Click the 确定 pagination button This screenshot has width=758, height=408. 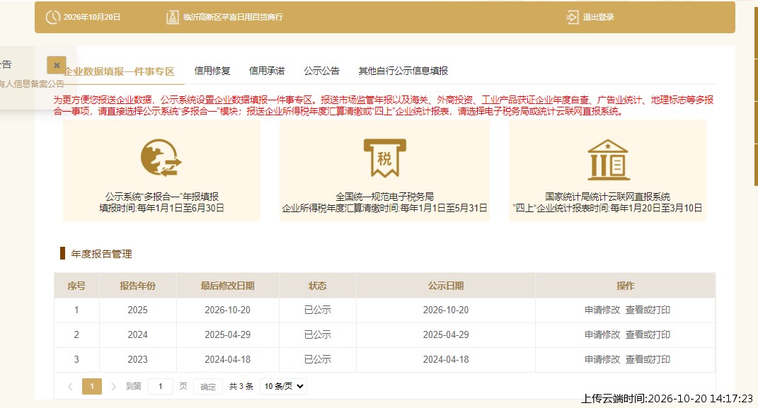[208, 386]
